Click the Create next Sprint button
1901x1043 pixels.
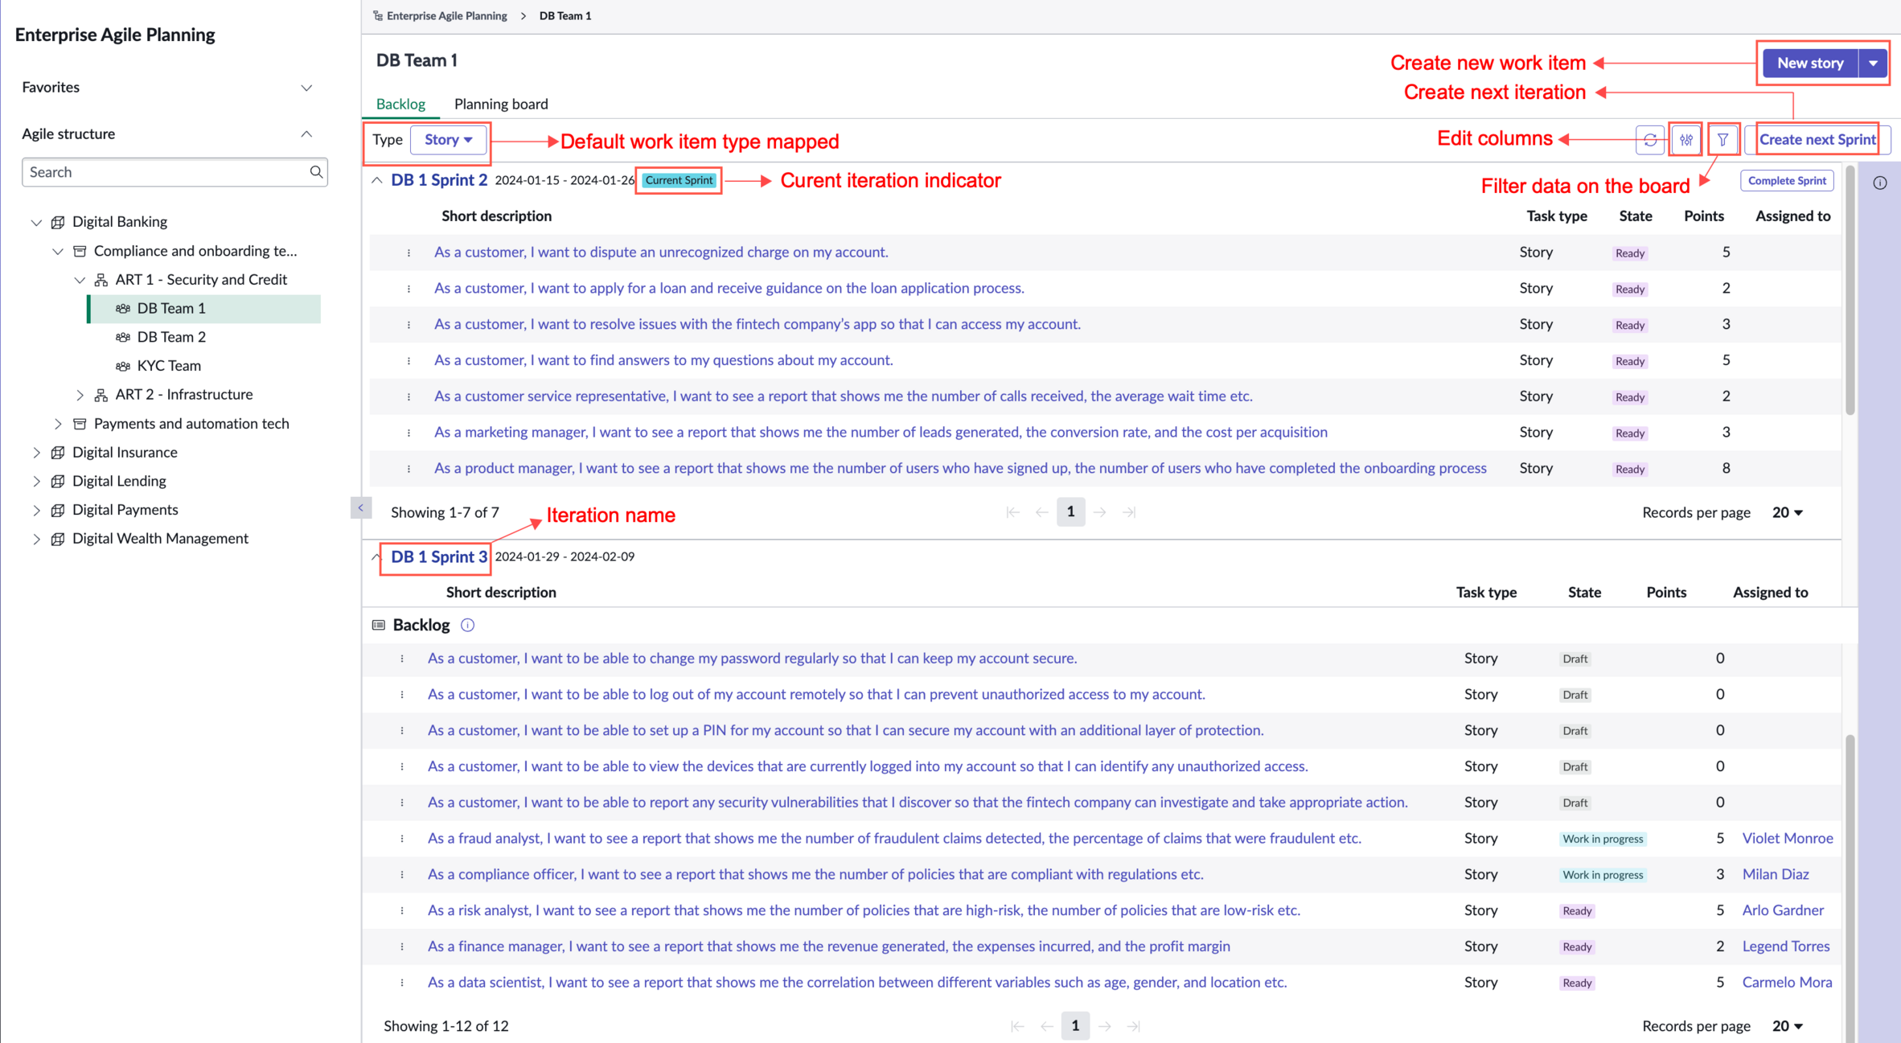pyautogui.click(x=1817, y=139)
